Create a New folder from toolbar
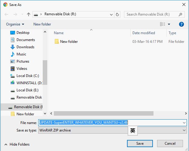This screenshot has height=151, width=189. point(42,24)
